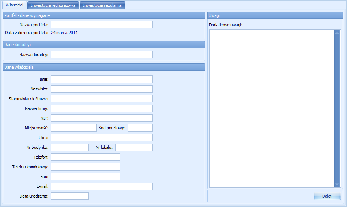Click the Ulica input field
Image resolution: width=347 pixels, height=207 pixels.
102,138
